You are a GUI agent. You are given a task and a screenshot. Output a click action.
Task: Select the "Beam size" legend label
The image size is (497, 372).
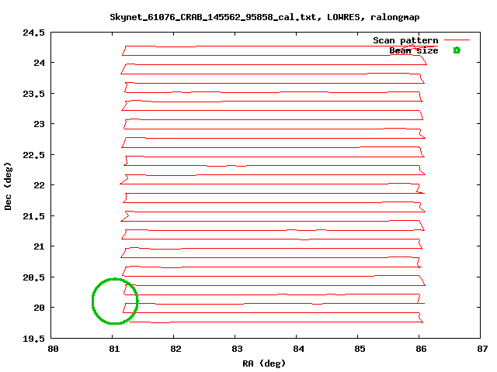pos(413,50)
